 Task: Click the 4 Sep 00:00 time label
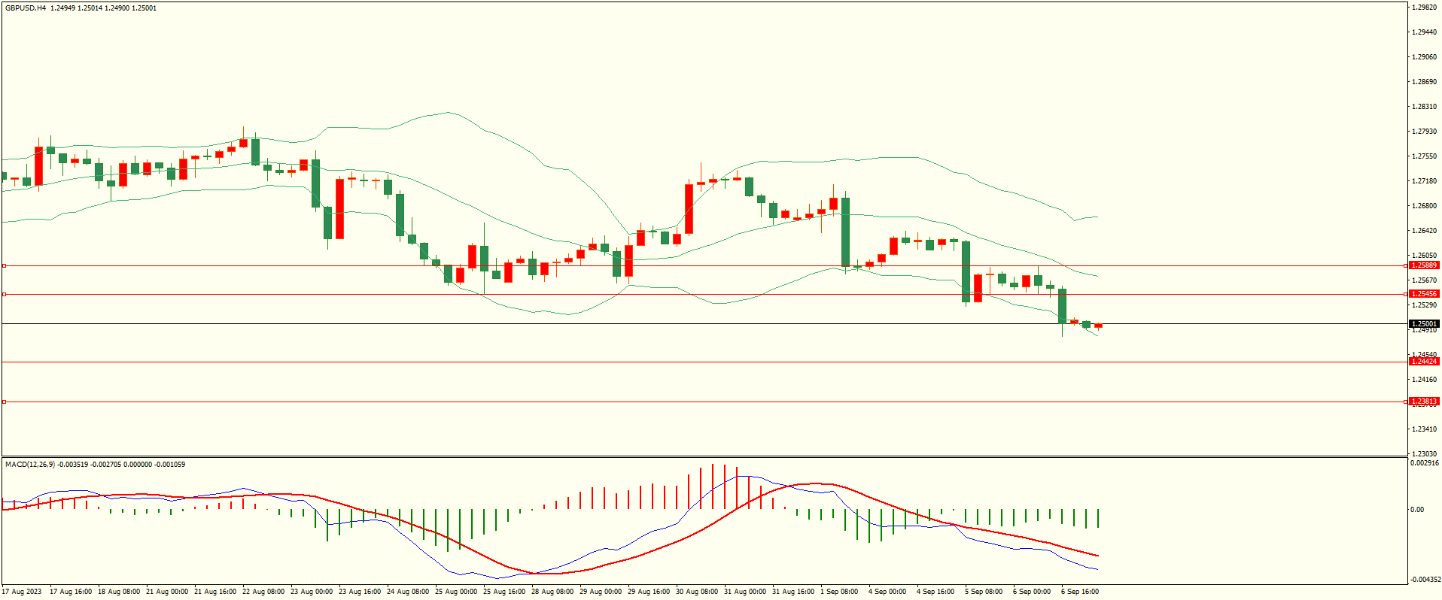click(x=887, y=591)
